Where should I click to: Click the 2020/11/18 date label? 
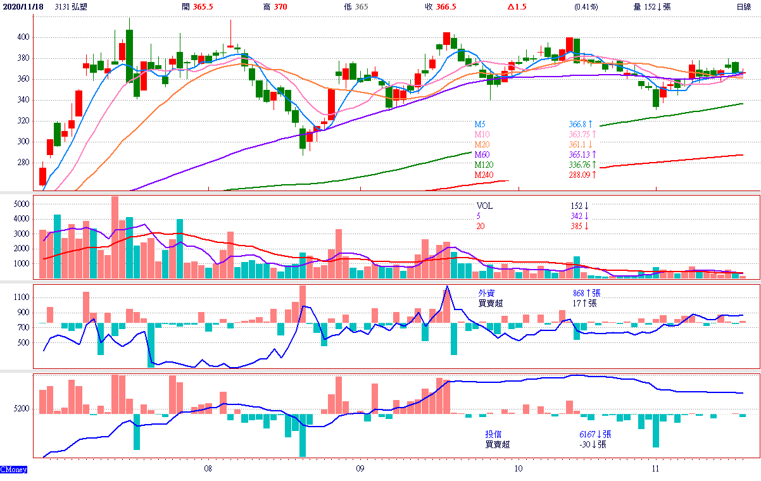[22, 7]
